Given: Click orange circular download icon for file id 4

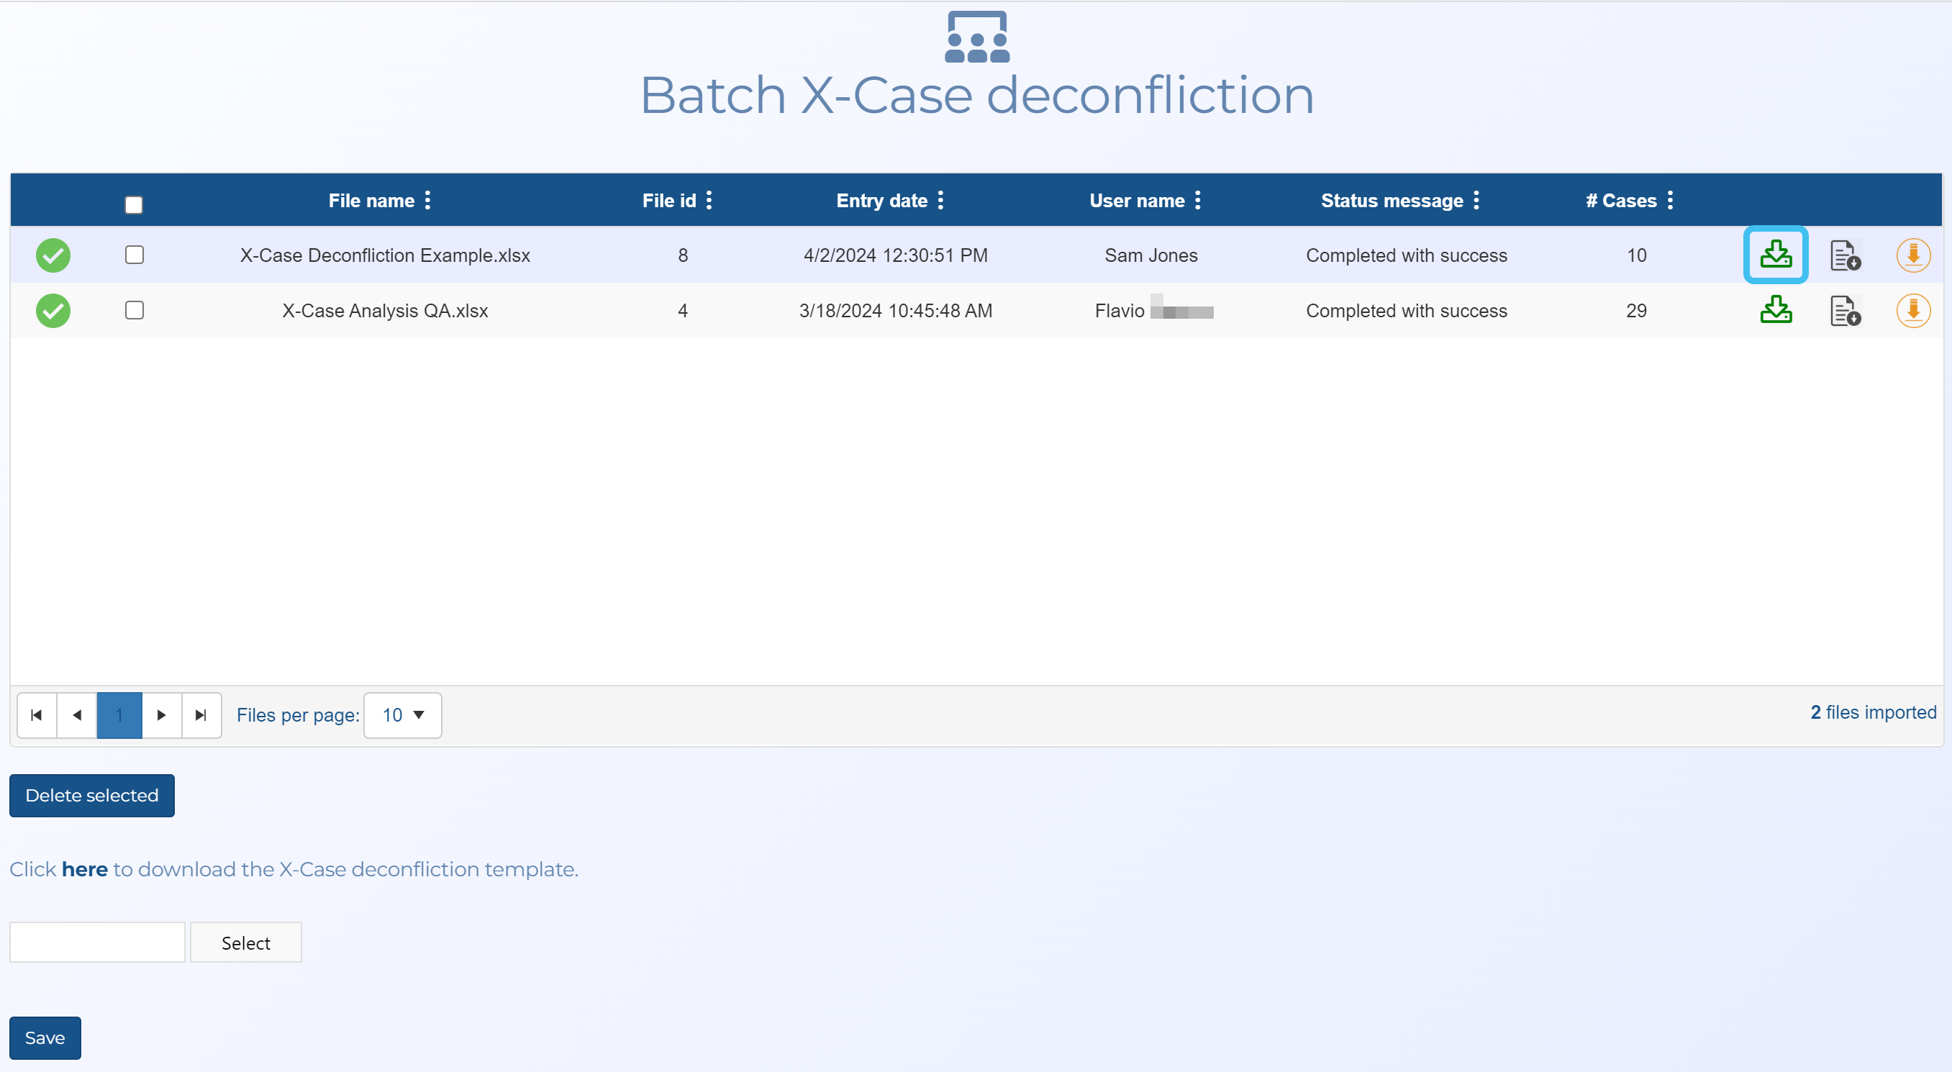Looking at the screenshot, I should point(1912,311).
